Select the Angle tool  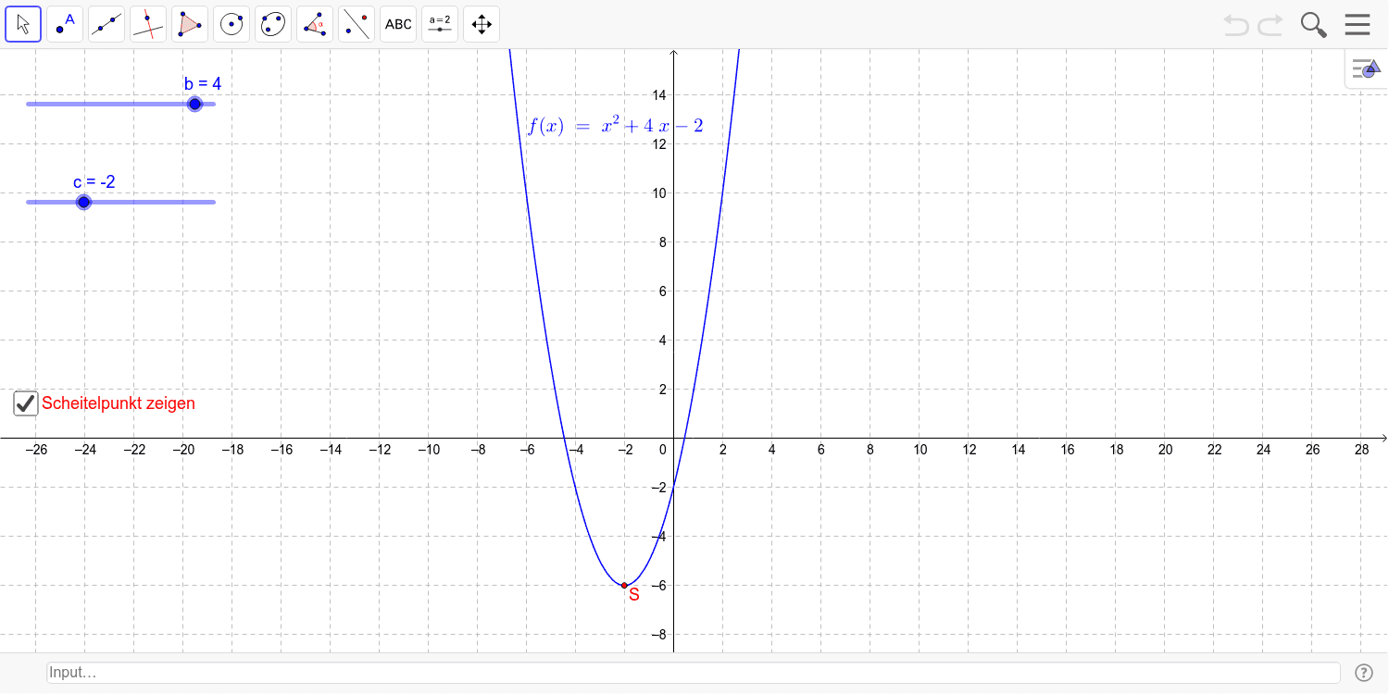[x=315, y=24]
